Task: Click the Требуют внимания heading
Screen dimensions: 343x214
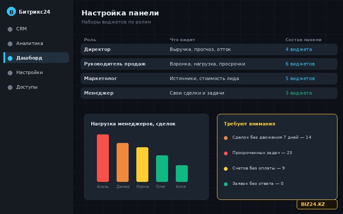Action: coord(250,124)
